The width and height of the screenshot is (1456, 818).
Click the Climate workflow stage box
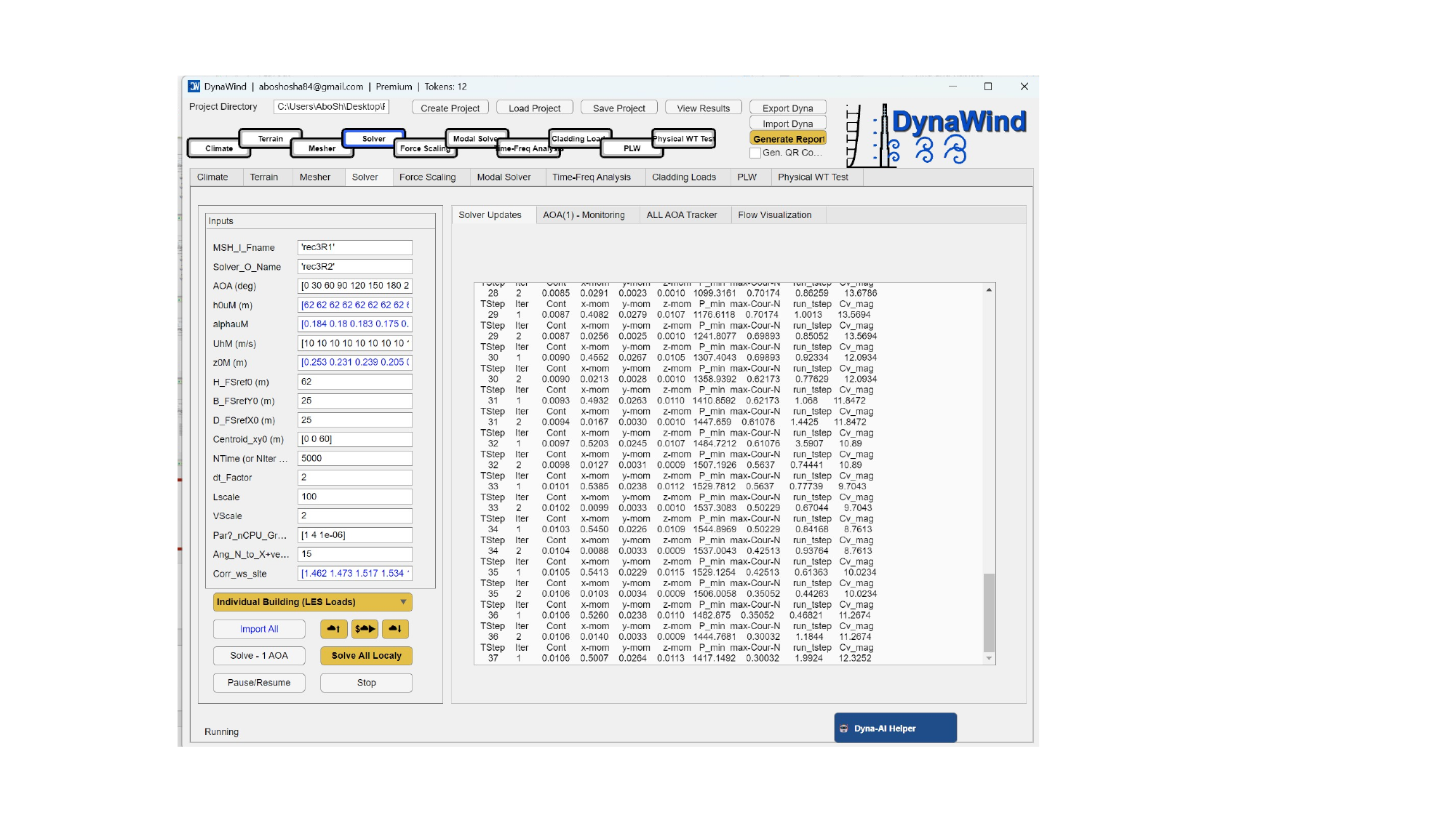coord(219,148)
